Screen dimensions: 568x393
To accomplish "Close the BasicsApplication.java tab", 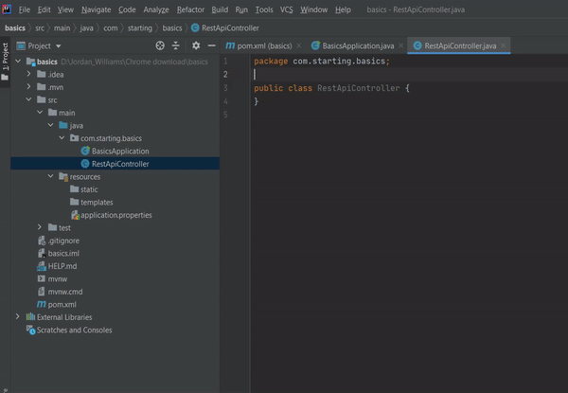I will pyautogui.click(x=400, y=45).
